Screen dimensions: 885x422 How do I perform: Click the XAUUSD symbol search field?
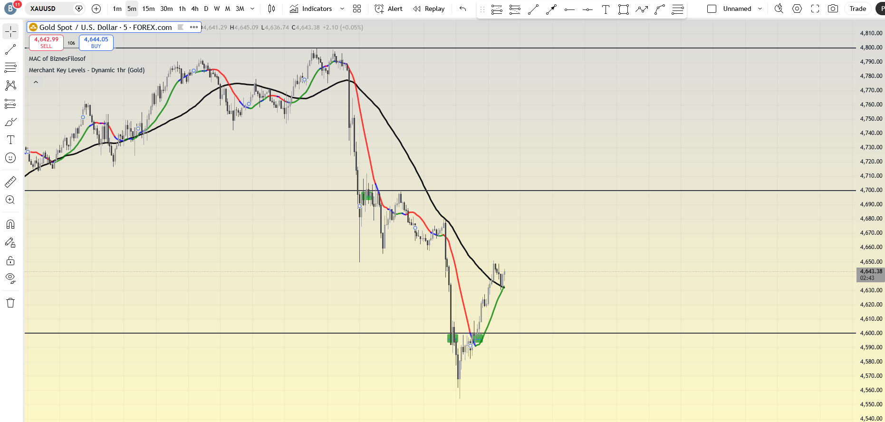(50, 9)
